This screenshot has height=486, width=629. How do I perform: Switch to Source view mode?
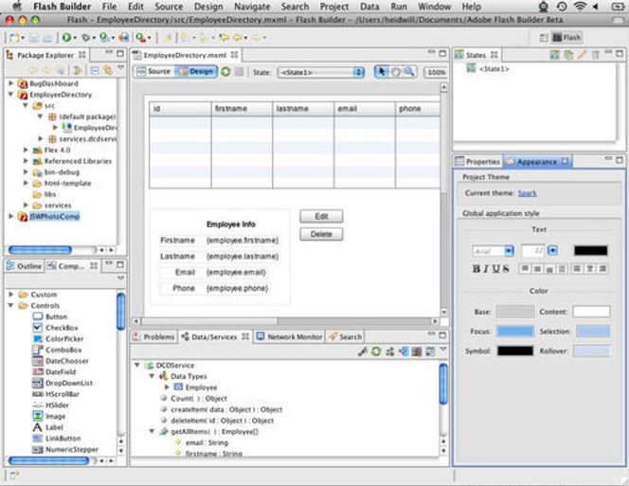pyautogui.click(x=154, y=71)
